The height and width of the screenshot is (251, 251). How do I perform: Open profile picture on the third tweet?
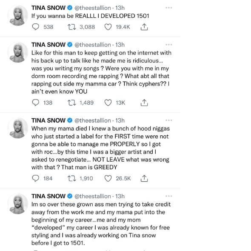tap(18, 128)
